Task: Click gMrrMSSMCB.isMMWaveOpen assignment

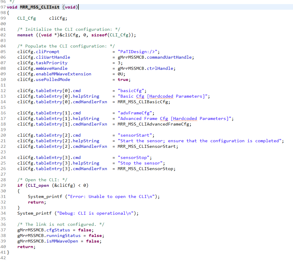Action: [59, 241]
